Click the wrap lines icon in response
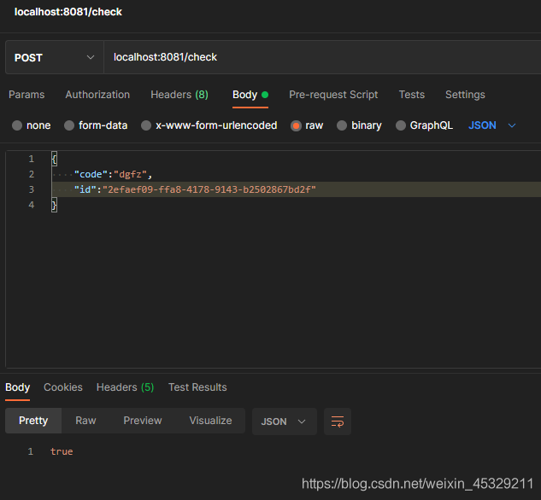The width and height of the screenshot is (541, 500). pos(338,422)
